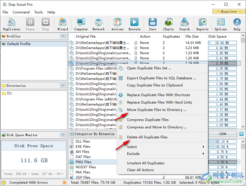Click the 28.66 MB disk space bar
The height and width of the screenshot is (186, 246).
(222, 43)
